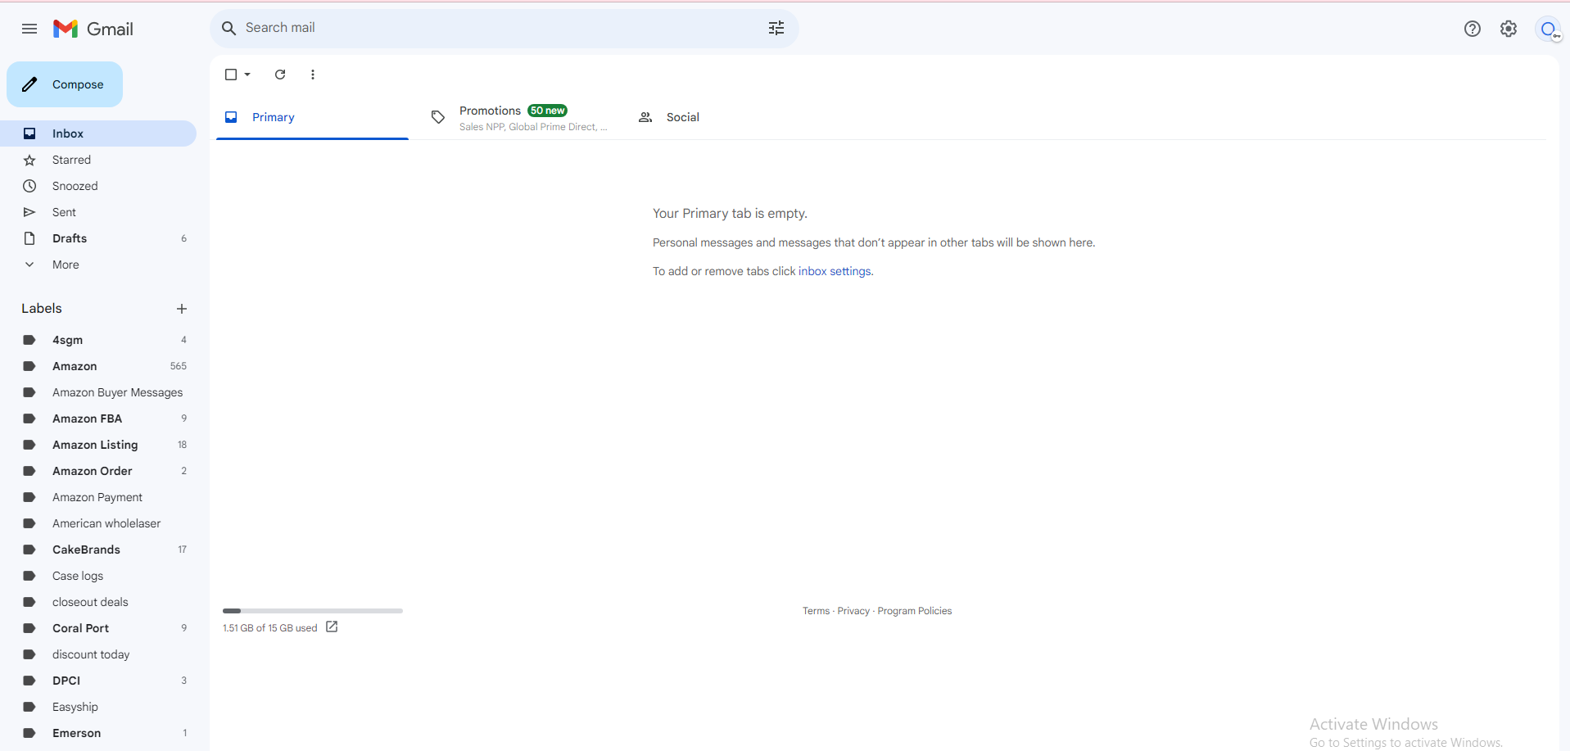Click the search magnifier icon

point(229,28)
